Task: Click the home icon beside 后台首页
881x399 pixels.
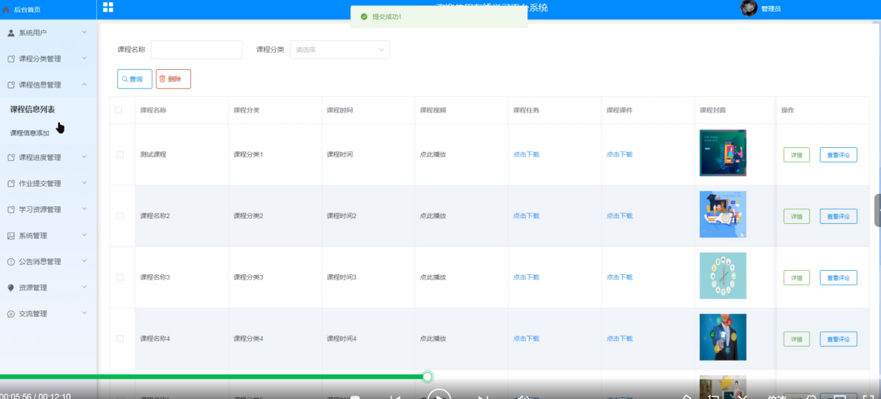Action: point(6,10)
